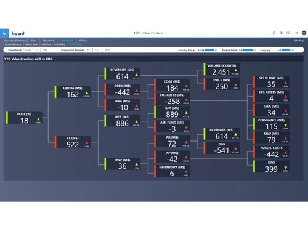Viewport: 308px width, 231px height.
Task: Select PY comparison scenario
Action: pyautogui.click(x=88, y=50)
